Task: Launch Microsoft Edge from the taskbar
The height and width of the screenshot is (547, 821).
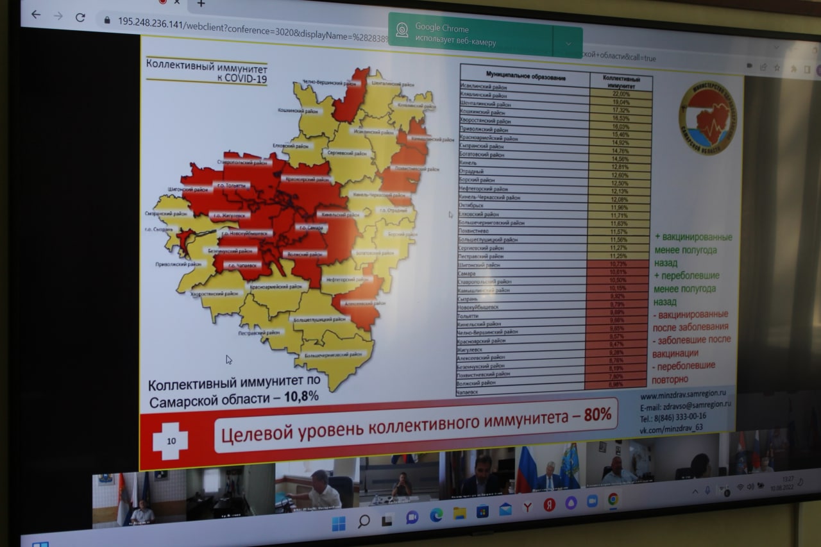Action: (x=436, y=515)
